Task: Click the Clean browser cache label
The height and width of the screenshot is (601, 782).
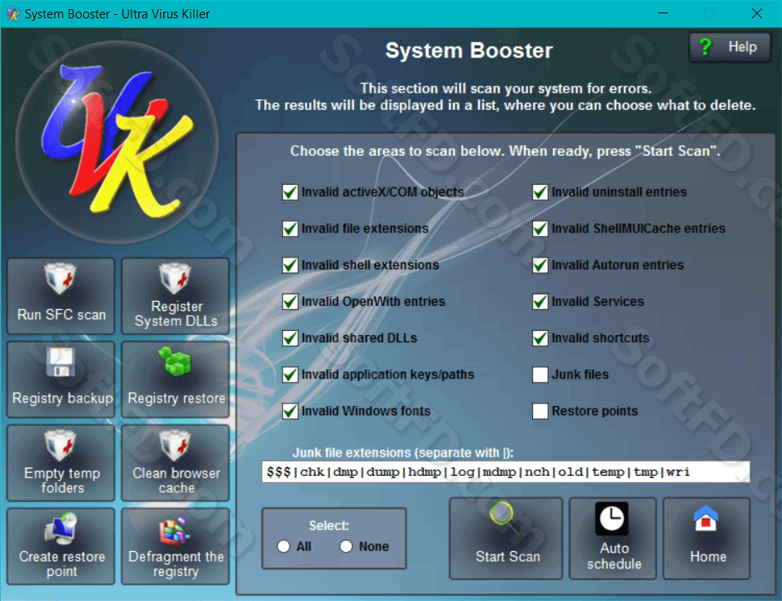Action: pos(177,480)
